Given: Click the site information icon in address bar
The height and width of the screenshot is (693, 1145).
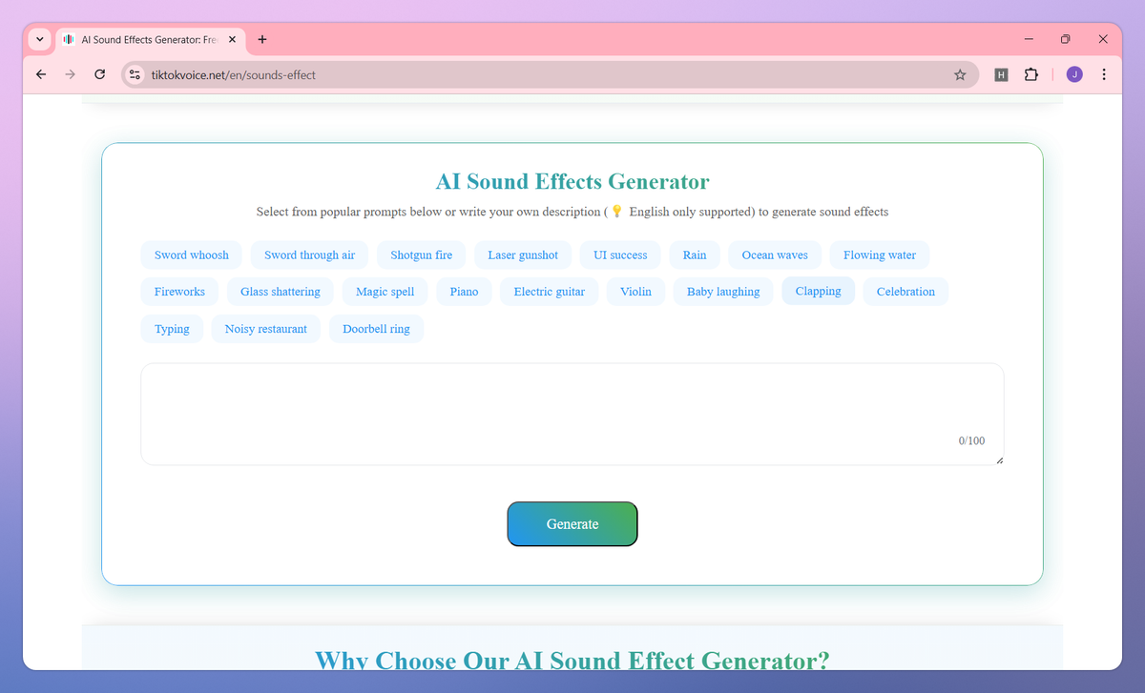Looking at the screenshot, I should pyautogui.click(x=134, y=73).
